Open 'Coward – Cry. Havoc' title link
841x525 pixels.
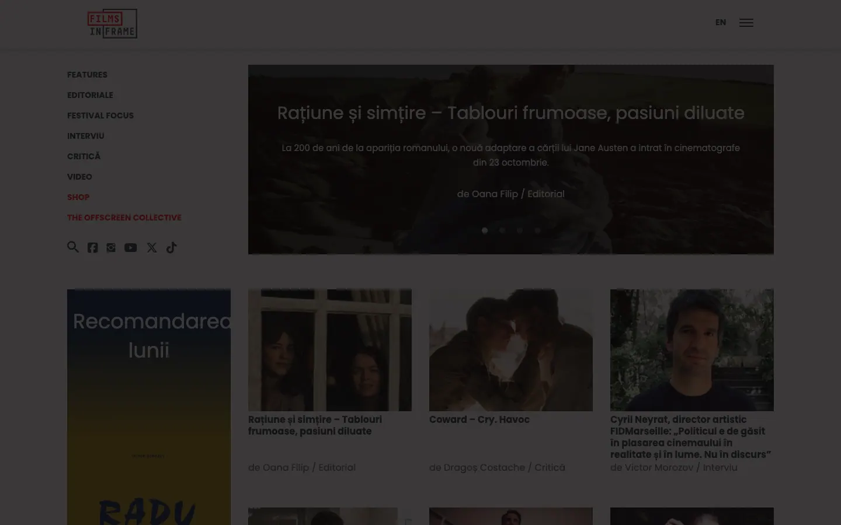(x=479, y=419)
